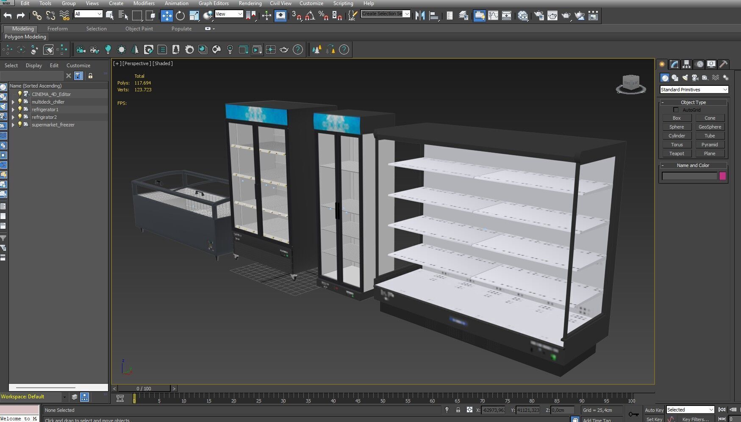Create a Box primitive

click(677, 118)
